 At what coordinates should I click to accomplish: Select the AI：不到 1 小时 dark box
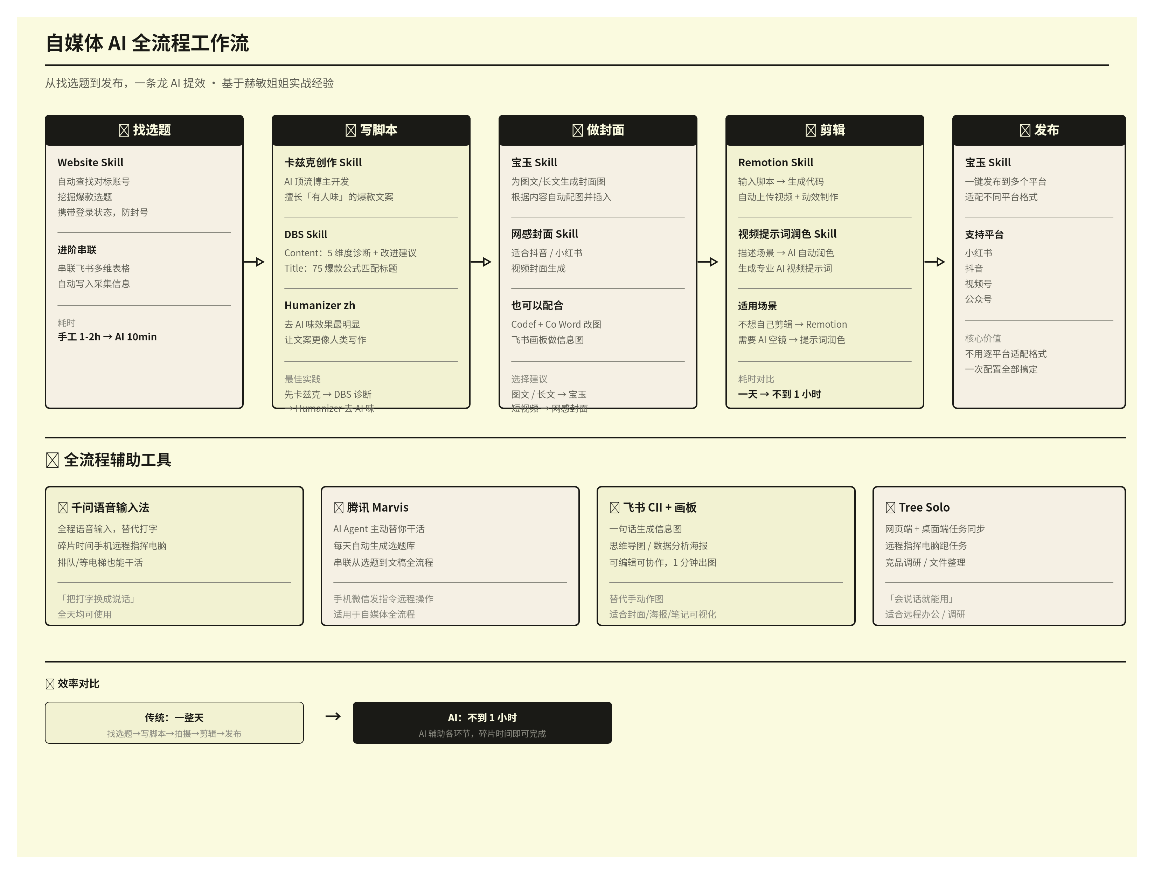tap(482, 723)
